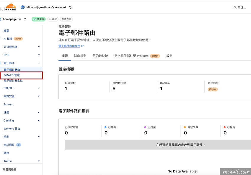
Task: Open 電子郵件路由文件 documentation link
Action: click(69, 46)
